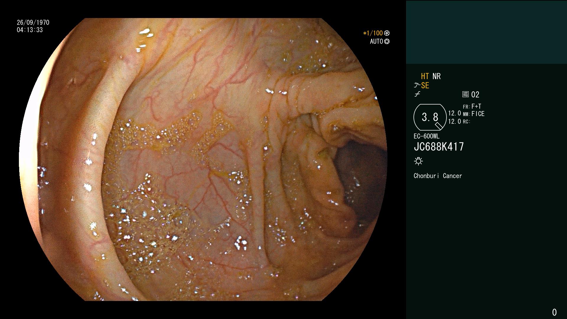Click the upper 12.0 value
Viewport: 567px width, 319px height.
point(454,113)
